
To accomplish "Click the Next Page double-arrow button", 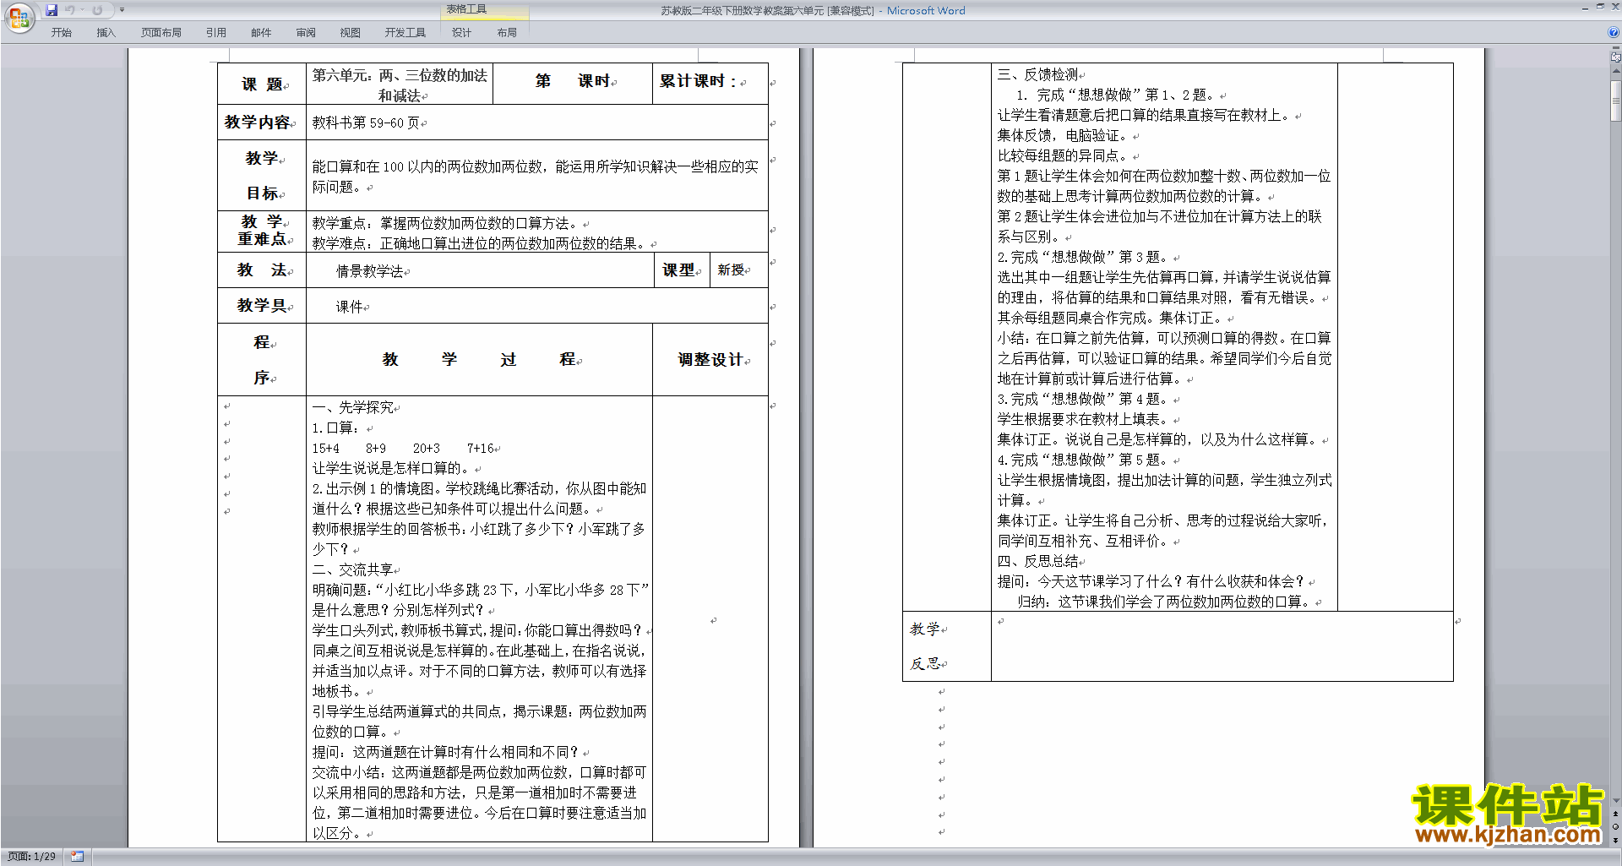I will coord(1616,840).
